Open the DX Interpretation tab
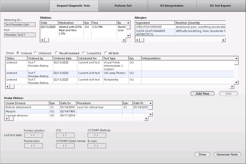Viewport: 246px width, 164px height. pyautogui.click(x=172, y=6)
